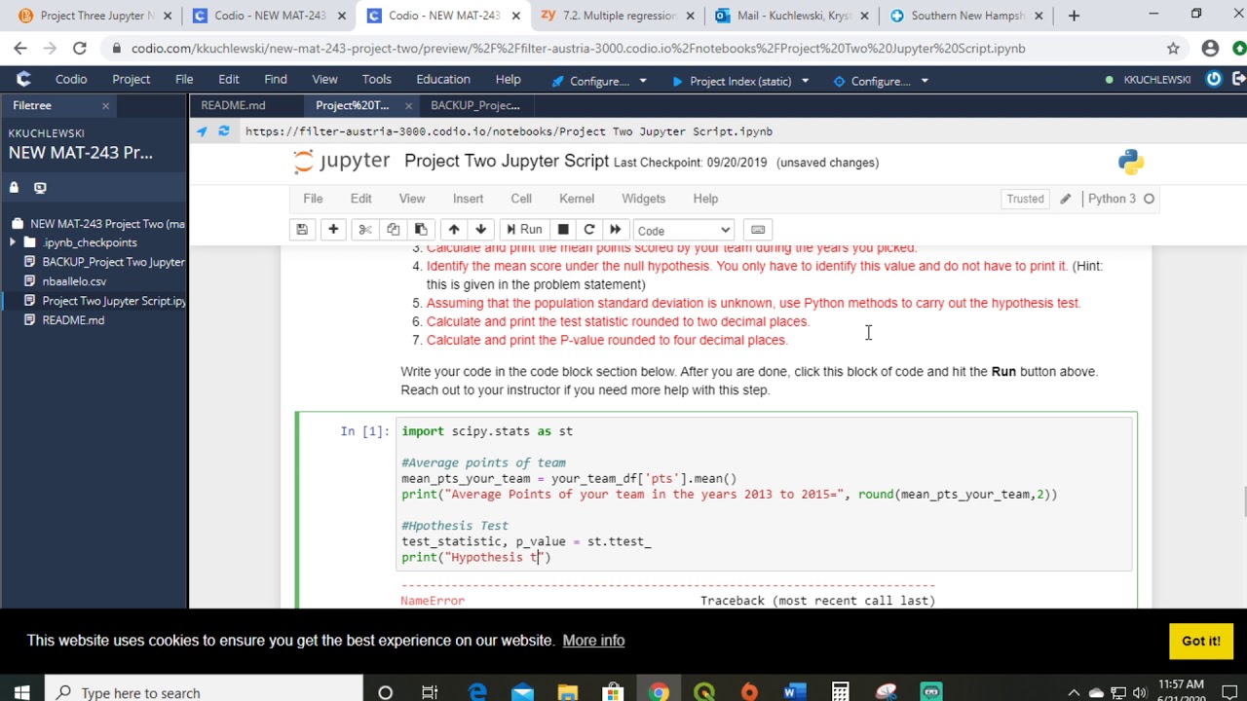Viewport: 1247px width, 701px height.
Task: Open README.md in the file tree
Action: pos(73,320)
